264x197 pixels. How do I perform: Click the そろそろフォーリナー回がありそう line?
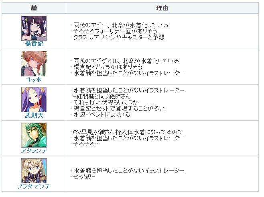coord(114,31)
